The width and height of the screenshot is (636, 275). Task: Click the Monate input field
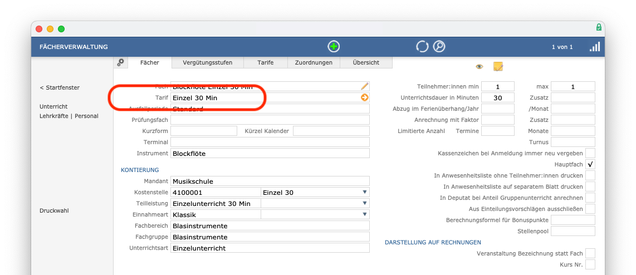pos(573,131)
